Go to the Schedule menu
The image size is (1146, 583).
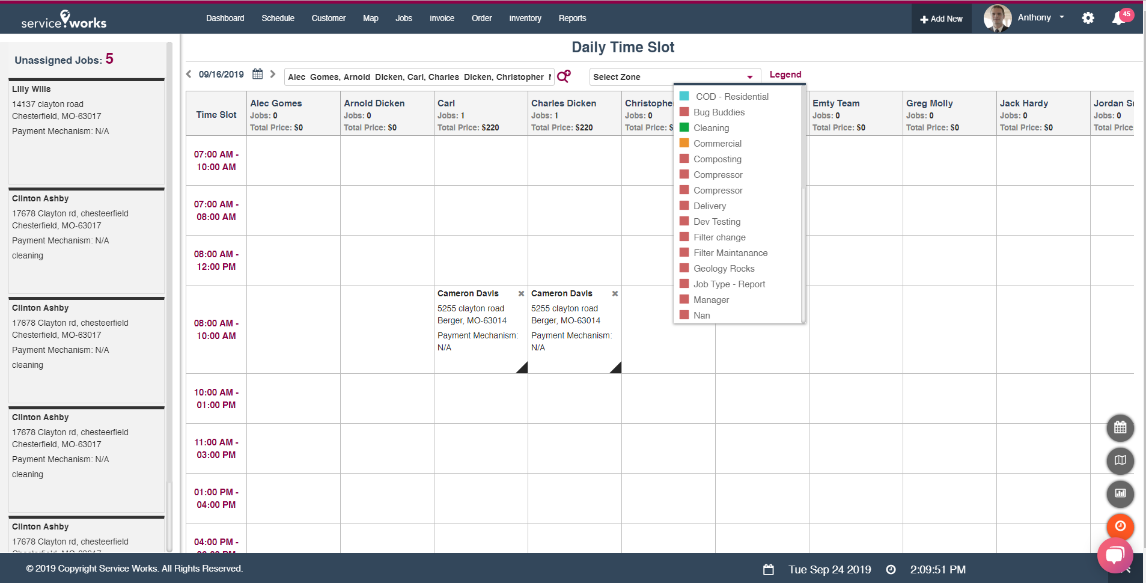(278, 18)
